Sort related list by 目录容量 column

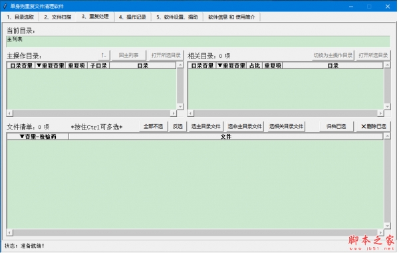(202, 66)
